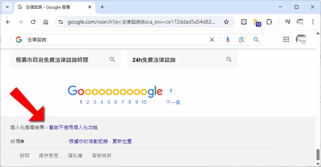This screenshot has height=167, width=321.
Task: Go to results page 7
Action: click(123, 102)
